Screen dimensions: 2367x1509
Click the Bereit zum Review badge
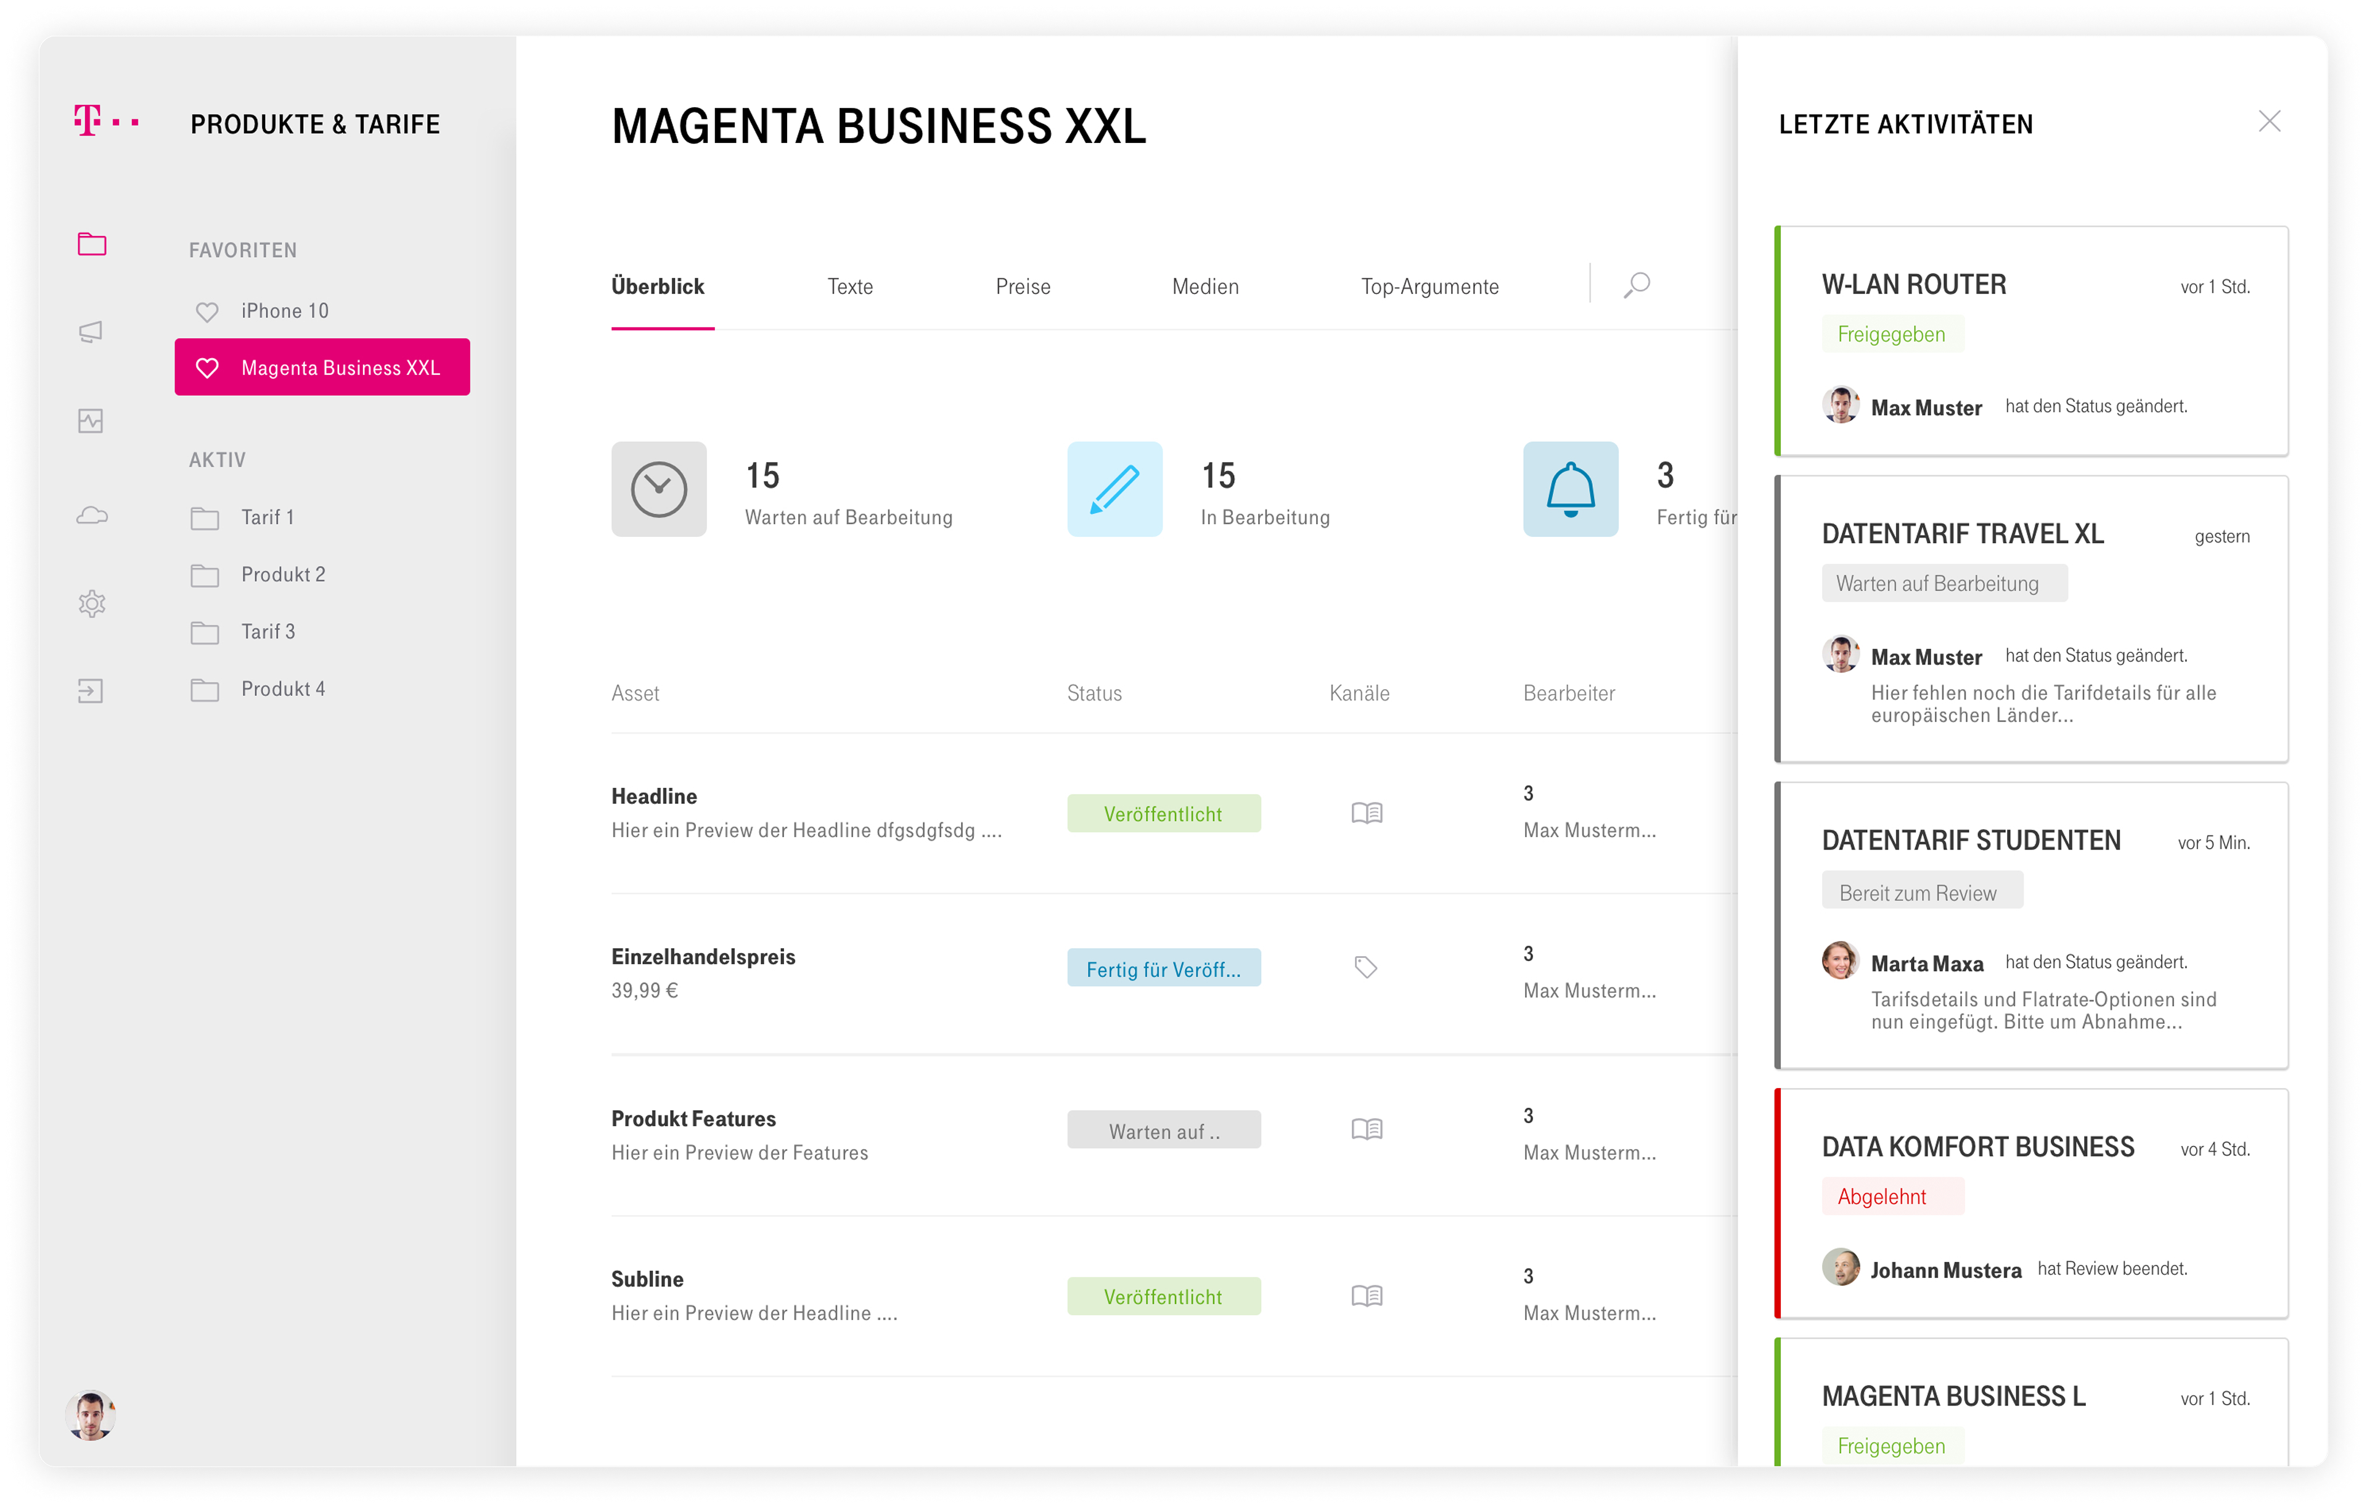tap(1923, 891)
